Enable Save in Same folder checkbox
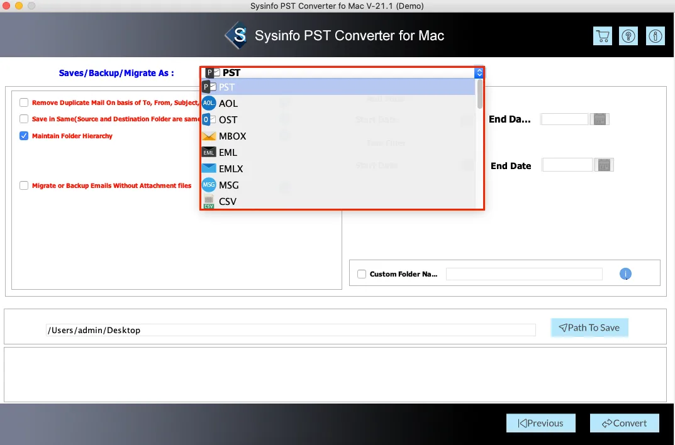 24,119
